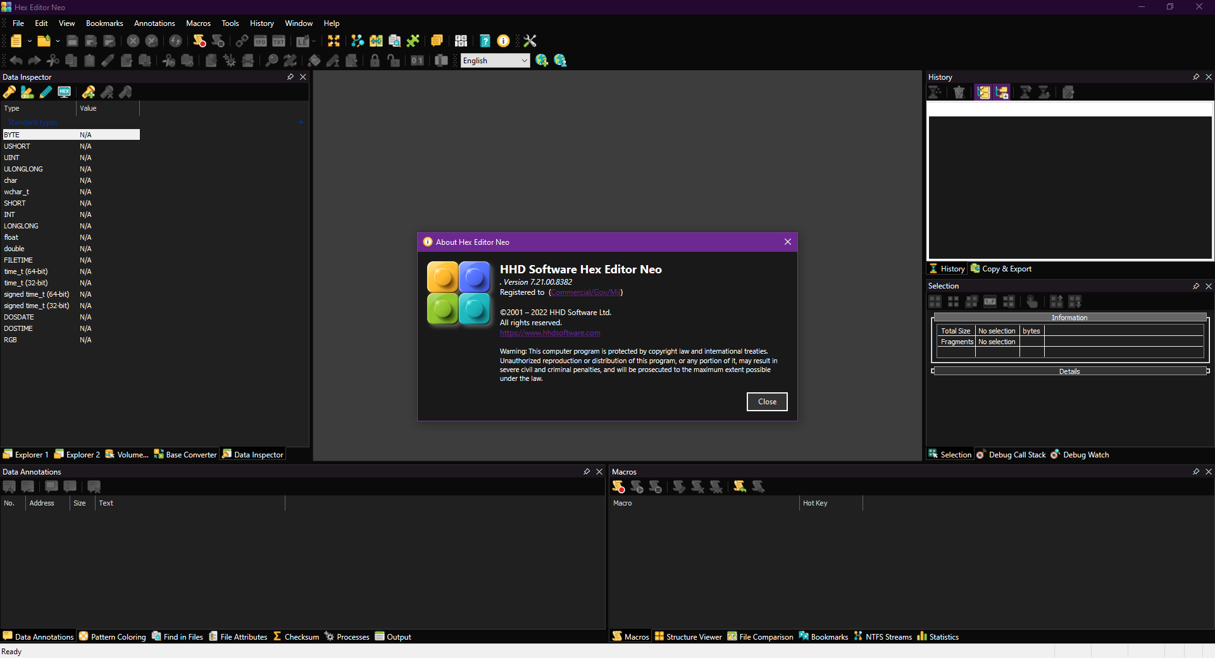Select the ULONGLONG row in Data Inspector
This screenshot has width=1215, height=658.
pos(71,169)
